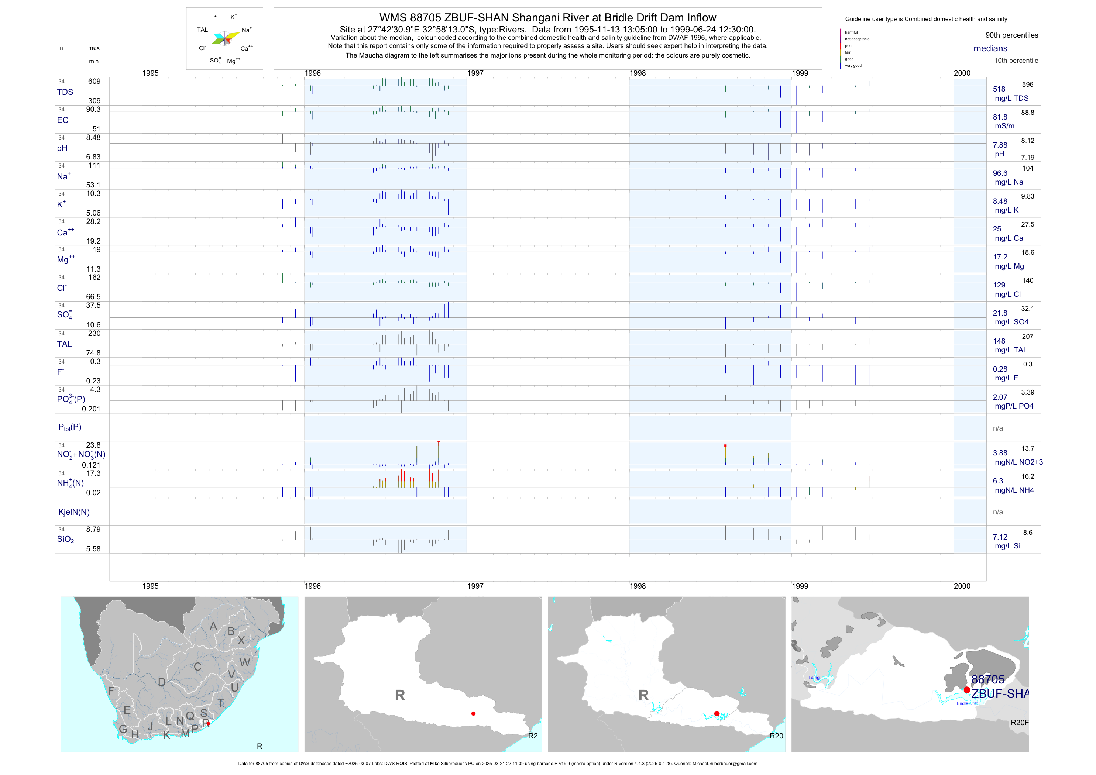Viewport: 1096px width, 775px height.
Task: Click the red site dot on the R2 map
Action: coord(473,713)
